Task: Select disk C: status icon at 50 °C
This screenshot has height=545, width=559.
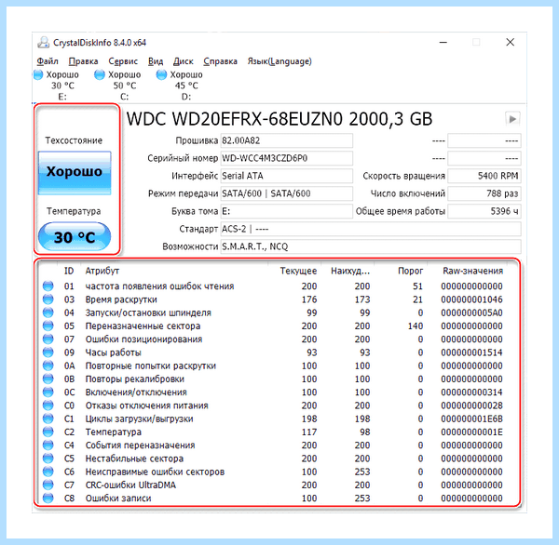Action: tap(100, 74)
